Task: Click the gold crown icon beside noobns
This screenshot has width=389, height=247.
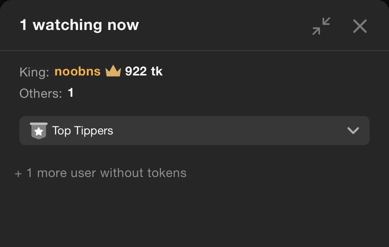Action: click(x=113, y=71)
